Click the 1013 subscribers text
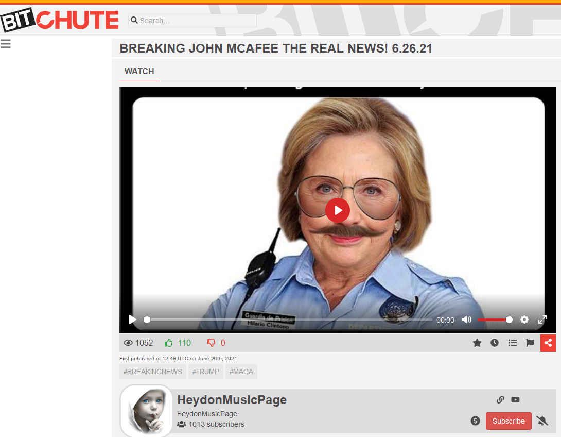 (216, 424)
